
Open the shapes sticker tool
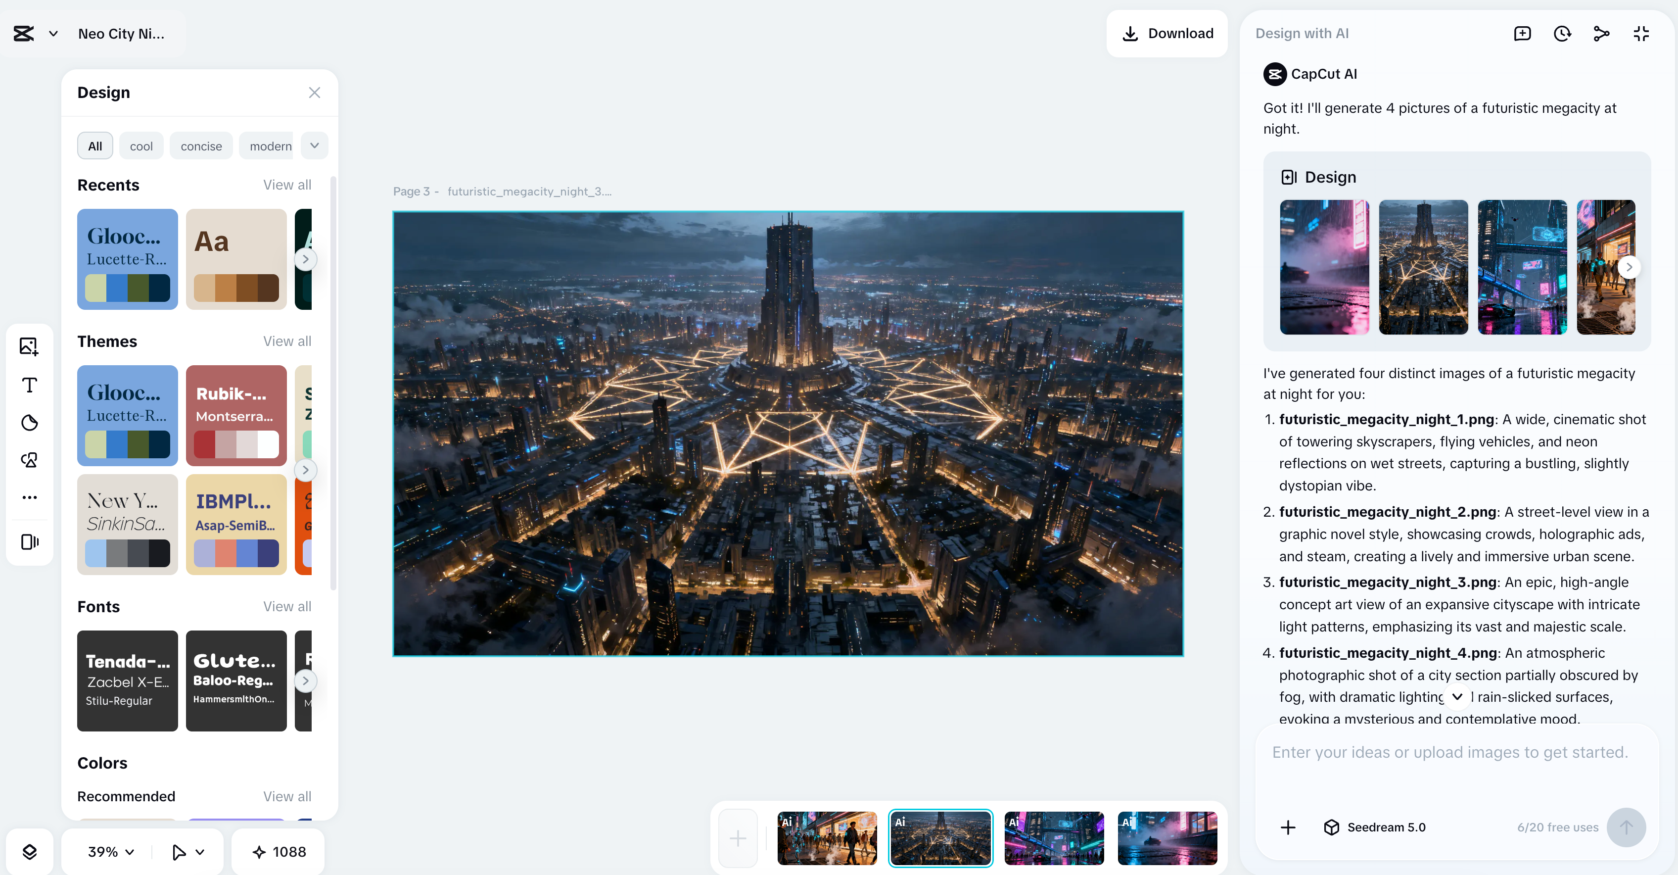click(29, 460)
